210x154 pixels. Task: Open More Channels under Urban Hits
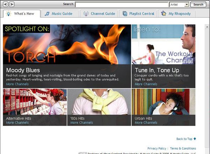click(146, 123)
